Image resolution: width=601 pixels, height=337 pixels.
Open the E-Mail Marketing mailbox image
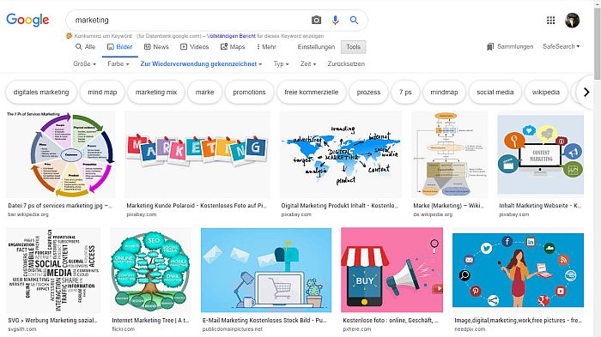click(266, 270)
